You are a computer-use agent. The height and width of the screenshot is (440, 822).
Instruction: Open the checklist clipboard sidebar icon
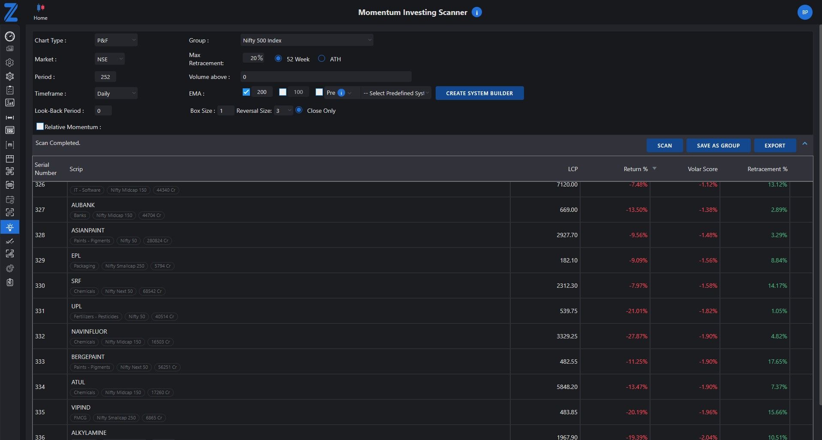click(x=10, y=90)
